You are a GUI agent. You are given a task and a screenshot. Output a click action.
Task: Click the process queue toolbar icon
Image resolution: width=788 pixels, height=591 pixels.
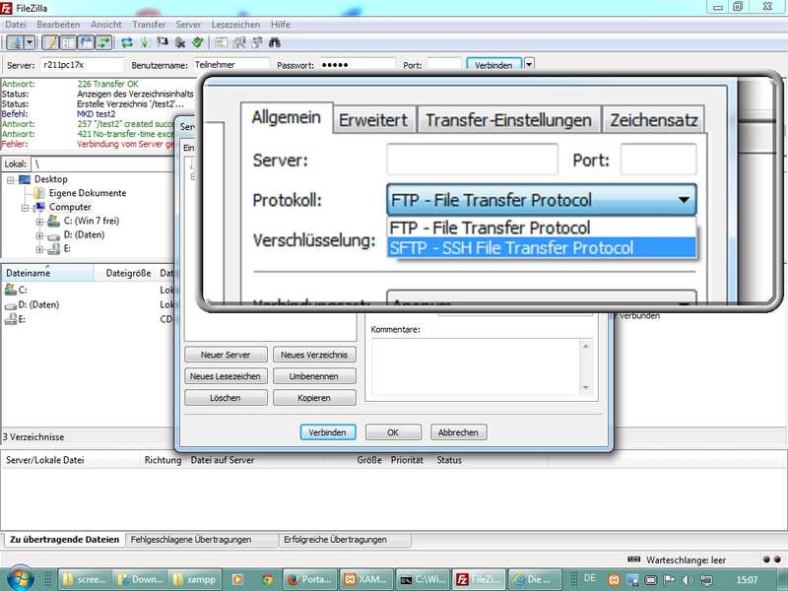pos(145,42)
